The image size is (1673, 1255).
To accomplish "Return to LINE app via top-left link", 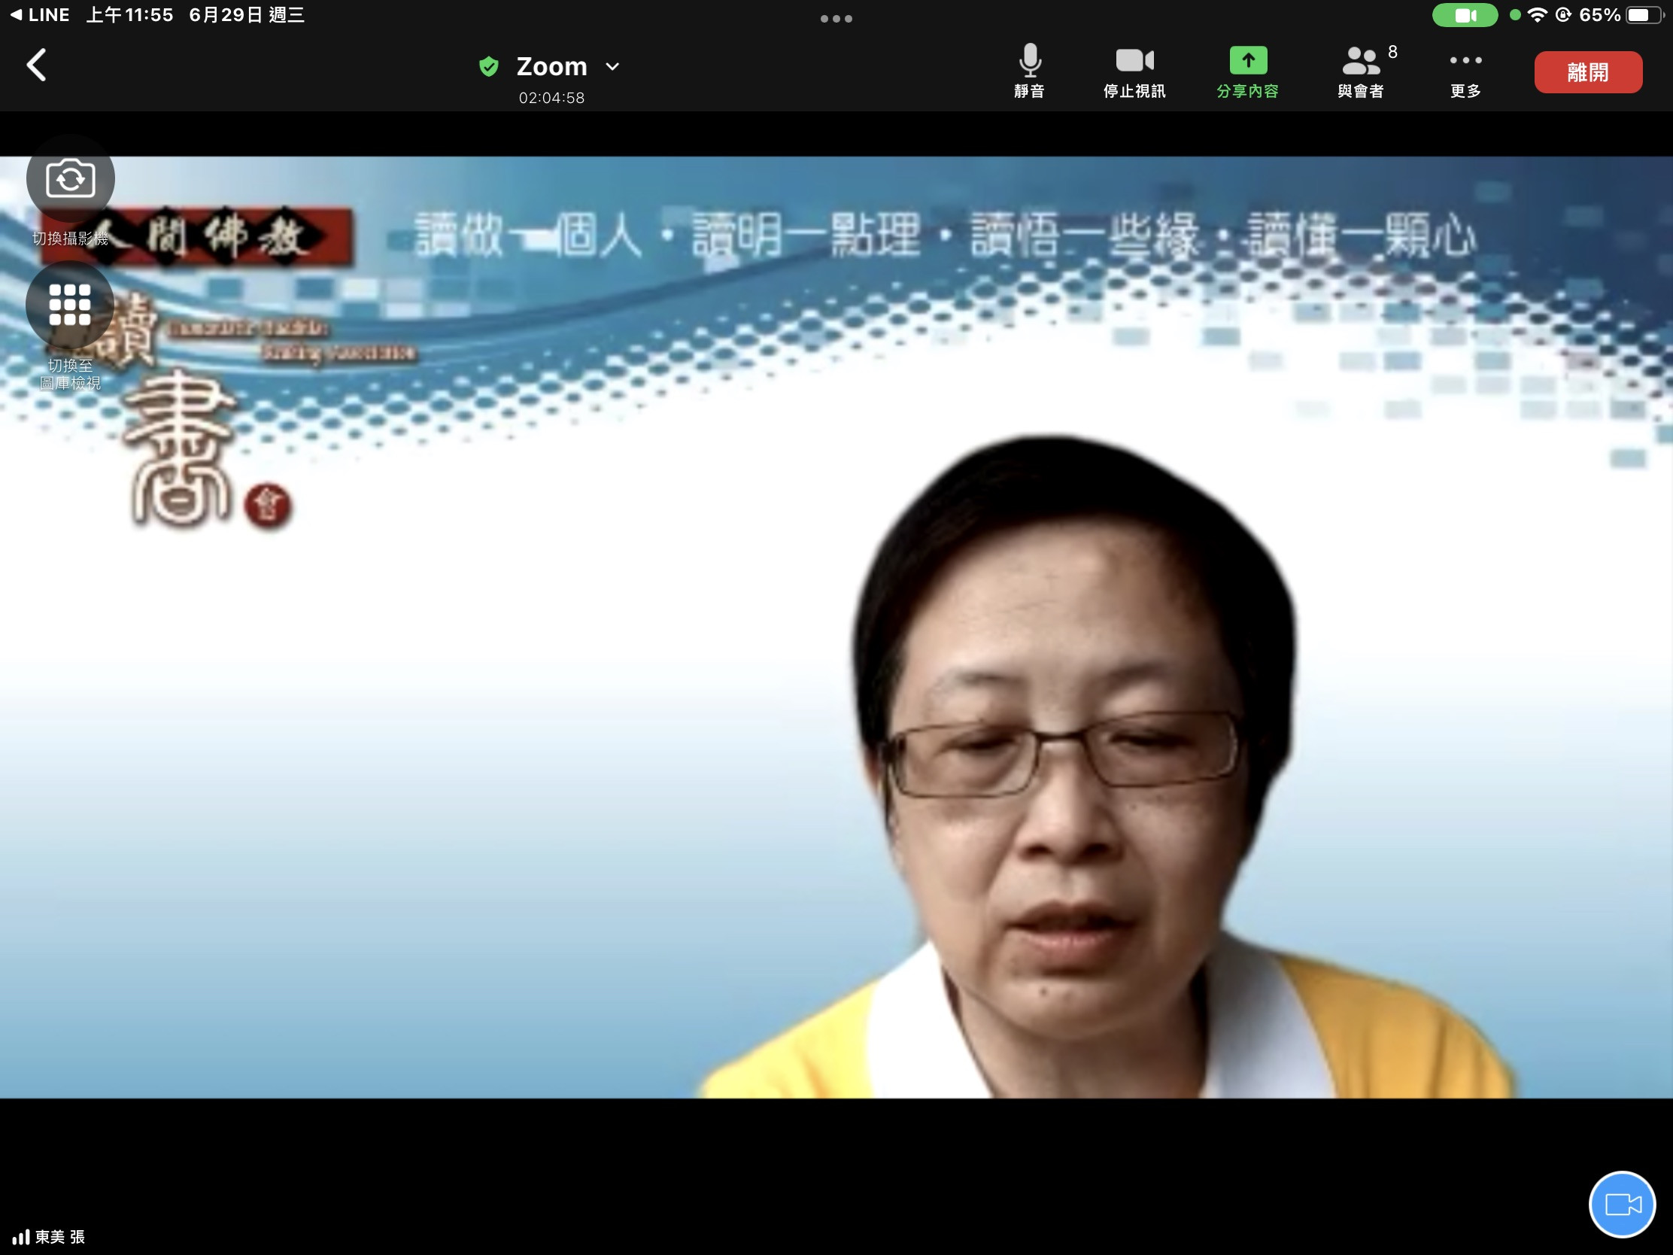I will 40,14.
